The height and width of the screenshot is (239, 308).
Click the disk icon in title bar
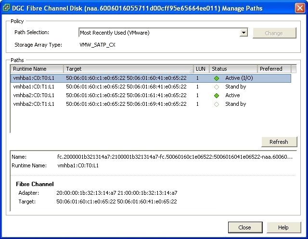pyautogui.click(x=6, y=8)
